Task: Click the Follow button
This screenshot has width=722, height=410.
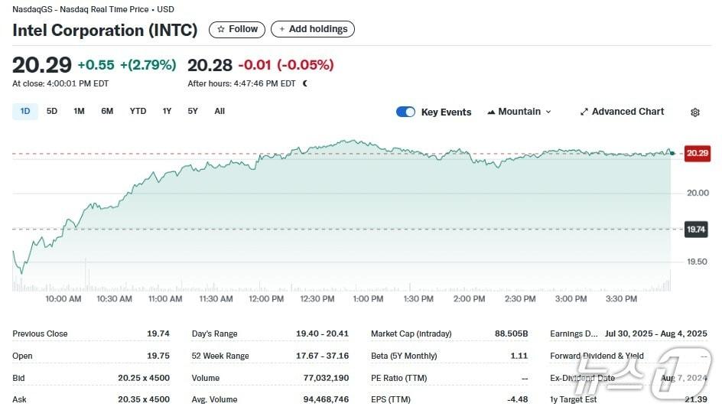Action: click(237, 29)
